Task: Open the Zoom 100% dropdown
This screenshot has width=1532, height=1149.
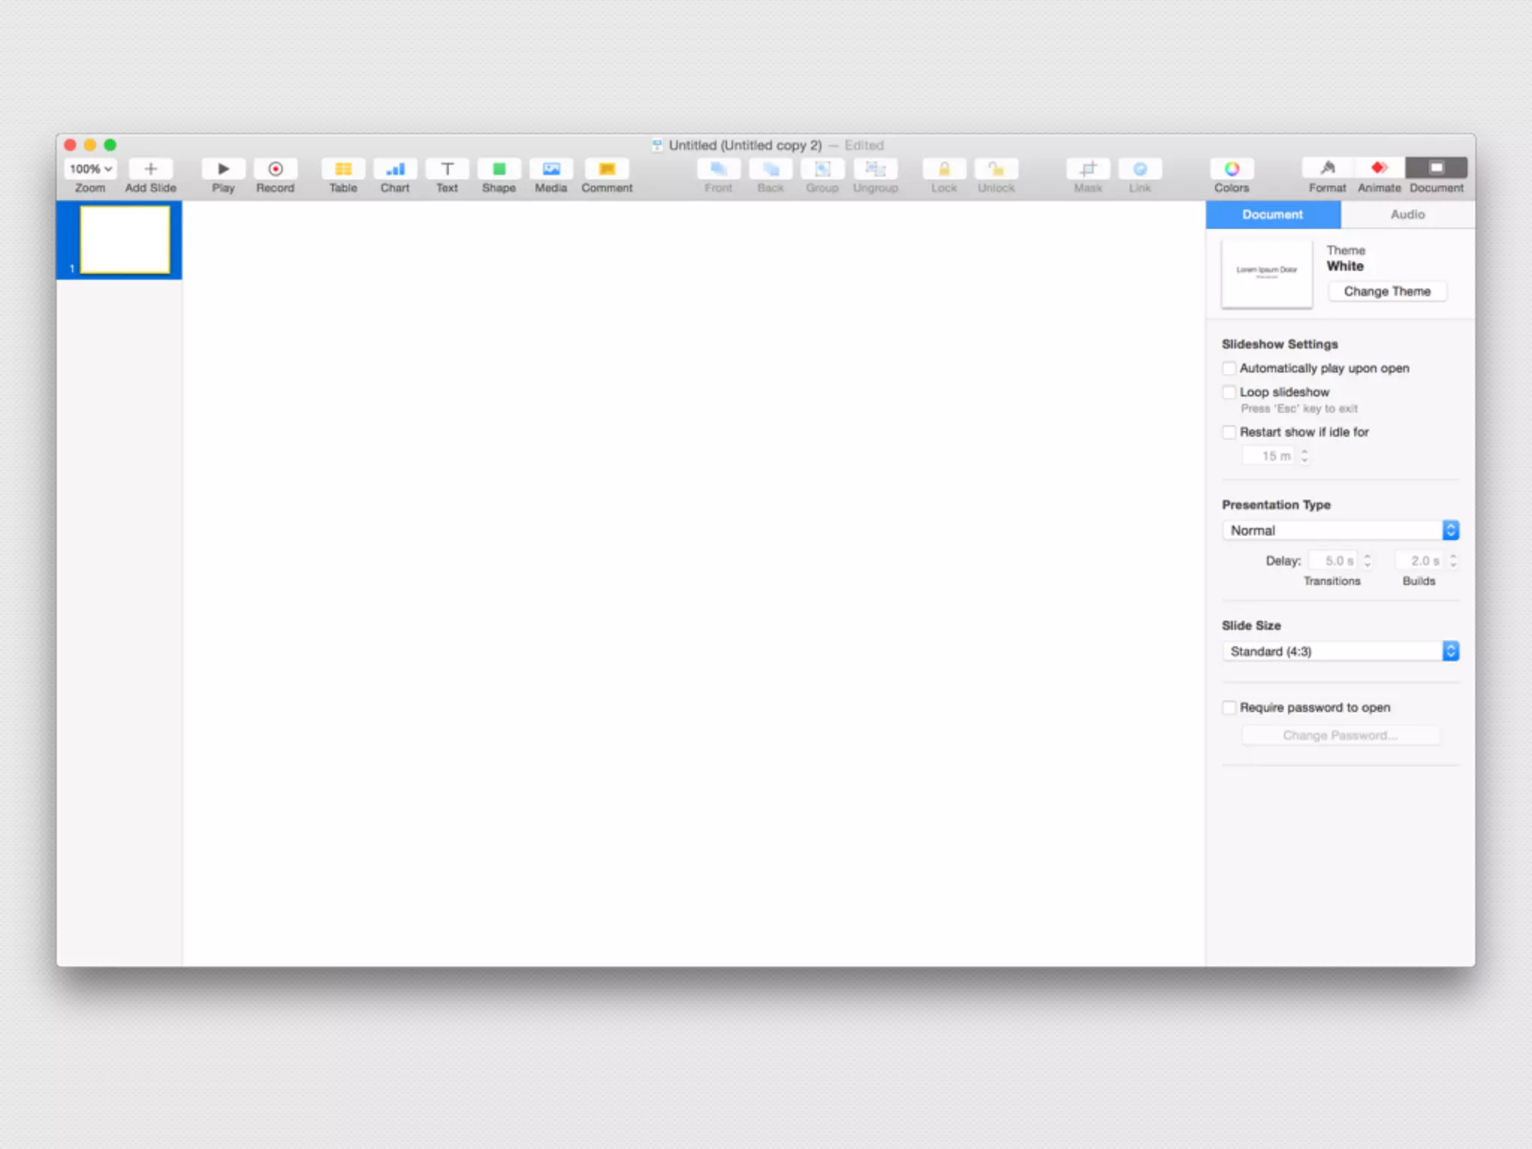Action: (x=91, y=168)
